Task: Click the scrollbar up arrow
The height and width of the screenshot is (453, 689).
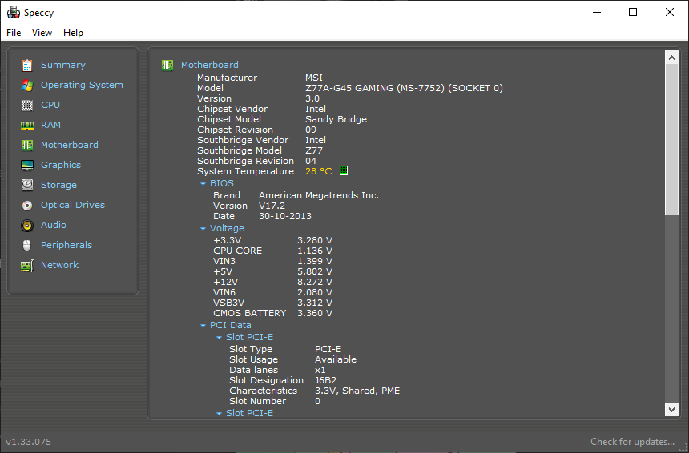Action: click(x=671, y=58)
